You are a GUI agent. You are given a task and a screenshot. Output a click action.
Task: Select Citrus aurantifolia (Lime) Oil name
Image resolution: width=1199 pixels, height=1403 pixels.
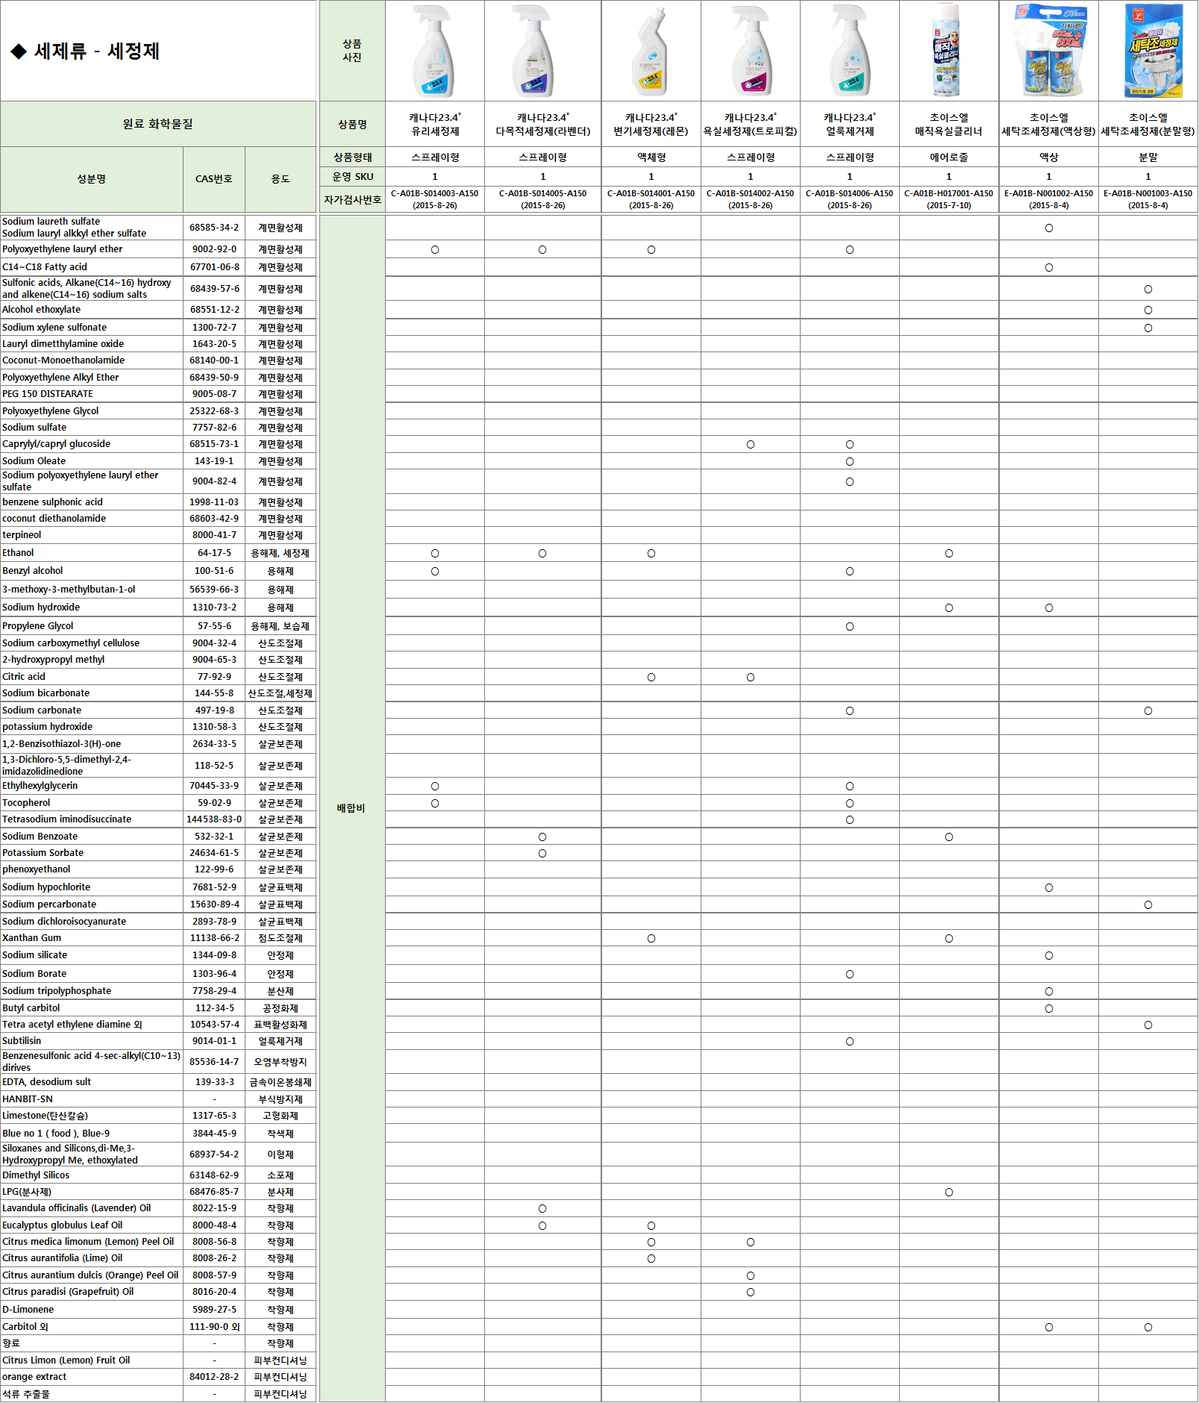[x=62, y=1258]
